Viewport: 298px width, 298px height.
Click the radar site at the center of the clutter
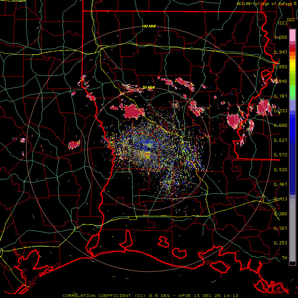click(148, 149)
